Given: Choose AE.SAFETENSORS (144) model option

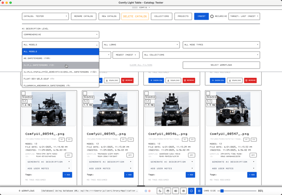Looking at the screenshot, I should [61, 58].
